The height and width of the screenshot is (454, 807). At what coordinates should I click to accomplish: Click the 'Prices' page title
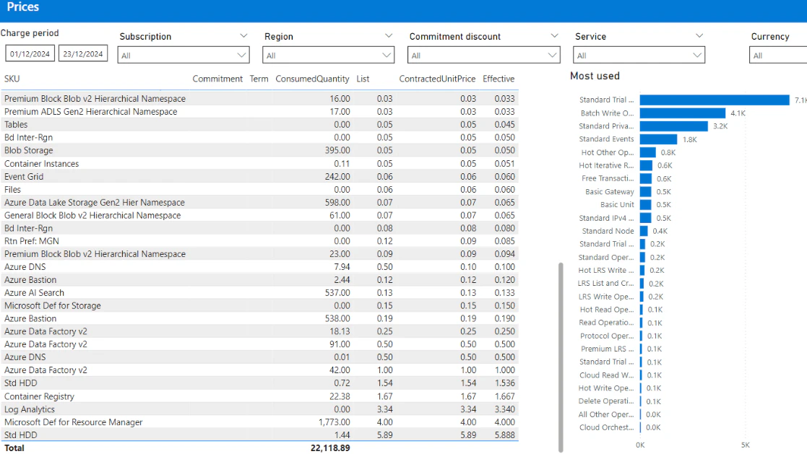[22, 7]
